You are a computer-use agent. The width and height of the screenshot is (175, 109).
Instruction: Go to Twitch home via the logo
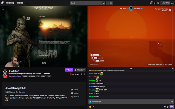coord(2,3)
